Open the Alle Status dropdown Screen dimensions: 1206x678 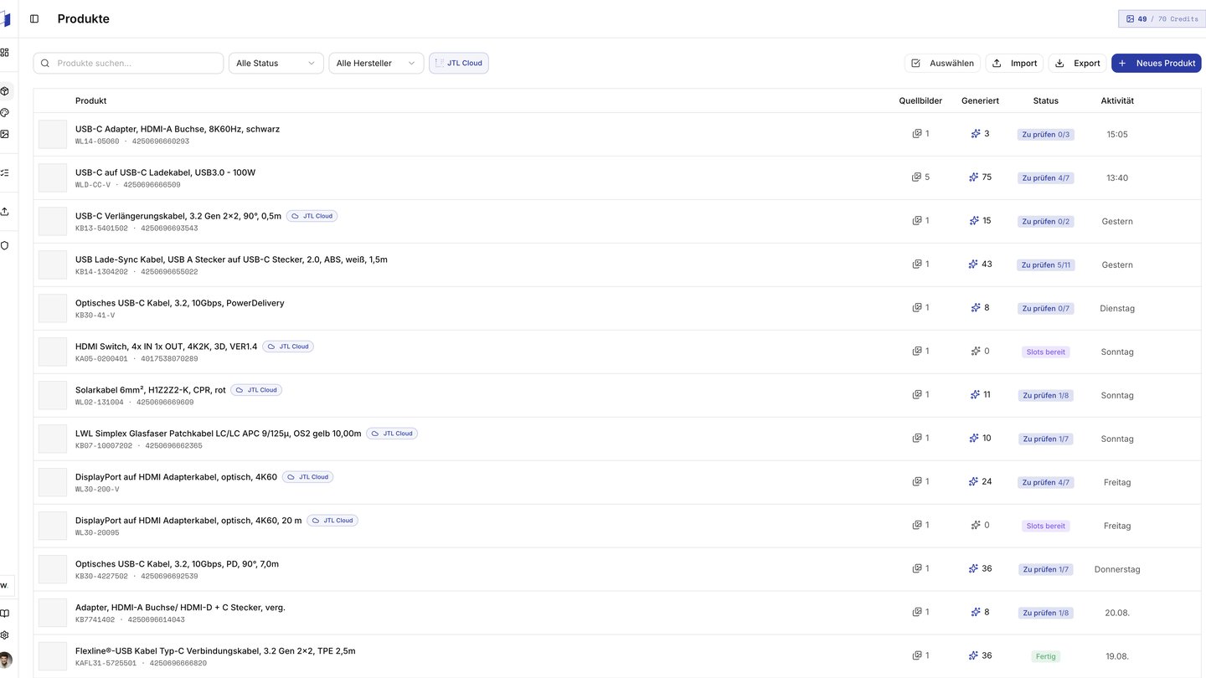(x=276, y=63)
